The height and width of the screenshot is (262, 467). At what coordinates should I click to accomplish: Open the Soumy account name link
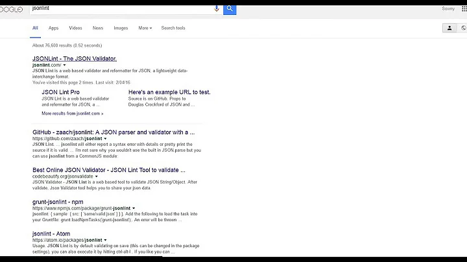[x=448, y=8]
